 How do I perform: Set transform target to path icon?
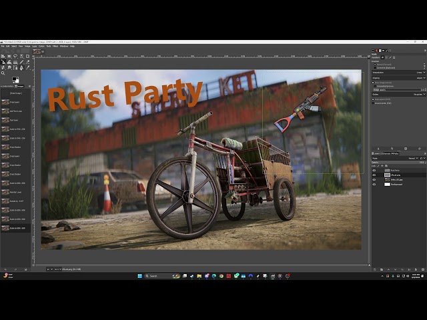pyautogui.click(x=390, y=57)
